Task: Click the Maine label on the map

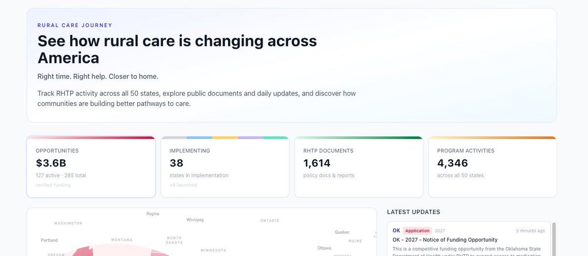Action: pos(355,241)
